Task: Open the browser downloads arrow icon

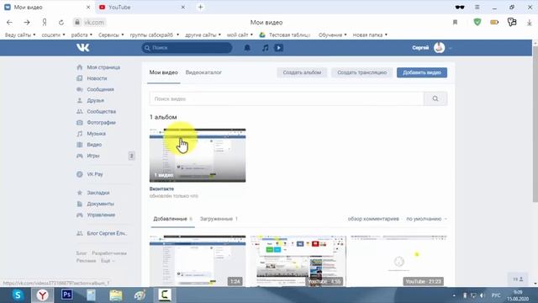Action: pyautogui.click(x=529, y=23)
